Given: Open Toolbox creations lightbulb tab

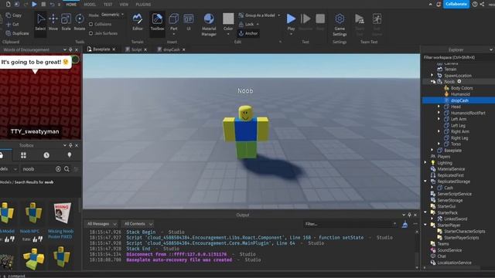Looking at the screenshot, I should click(x=70, y=154).
